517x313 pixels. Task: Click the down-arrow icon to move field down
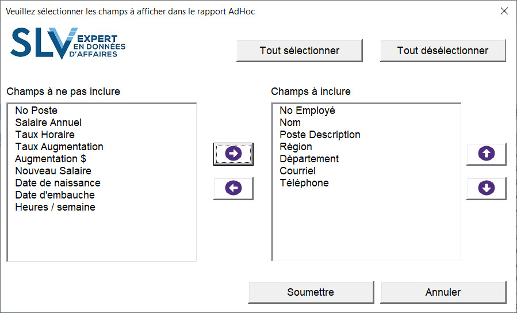[486, 188]
